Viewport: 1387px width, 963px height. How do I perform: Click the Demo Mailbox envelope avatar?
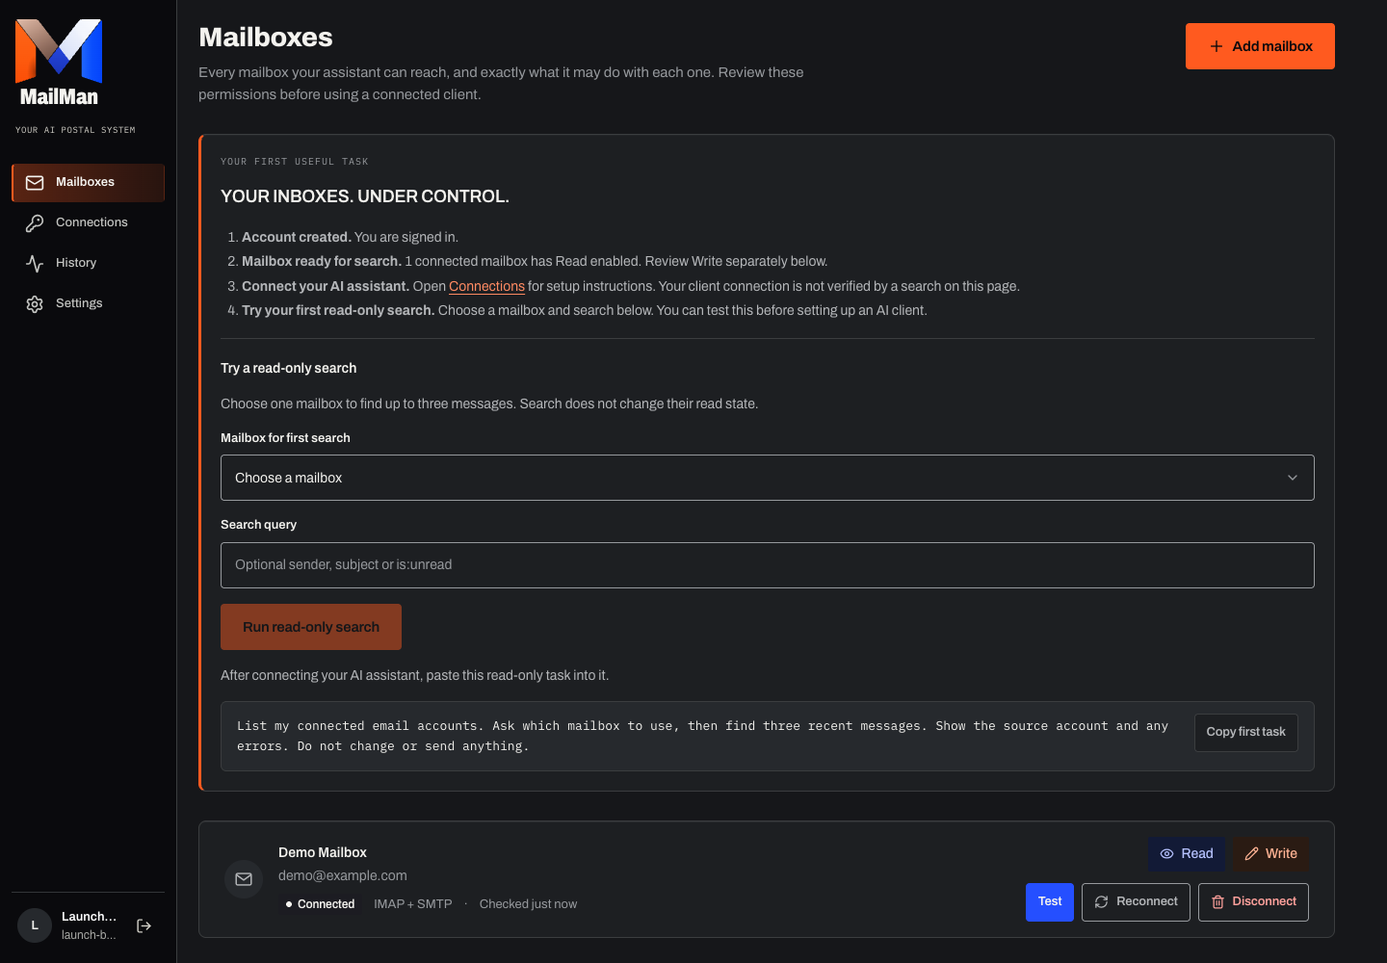pos(244,879)
